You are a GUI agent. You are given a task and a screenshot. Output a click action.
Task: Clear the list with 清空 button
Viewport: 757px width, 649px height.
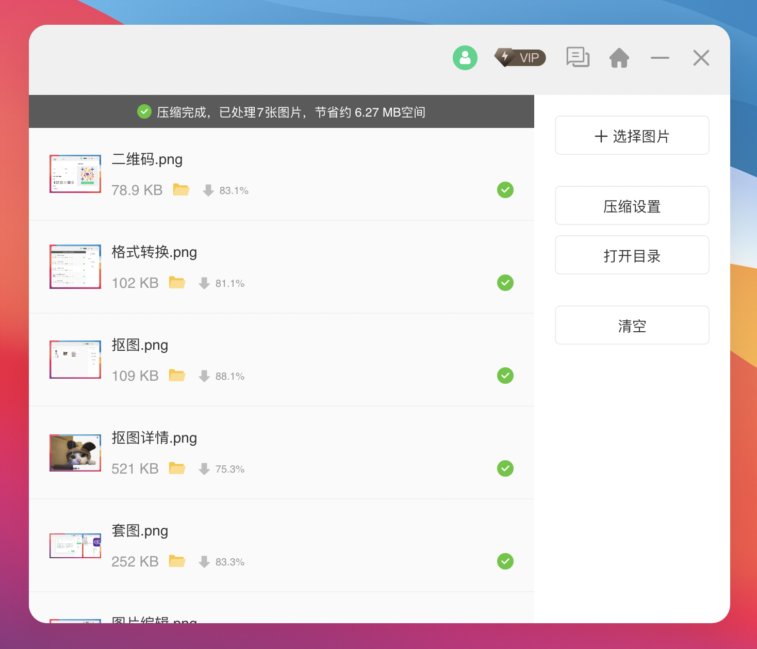(x=632, y=326)
